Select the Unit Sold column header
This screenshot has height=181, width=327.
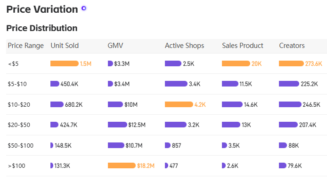coord(65,46)
